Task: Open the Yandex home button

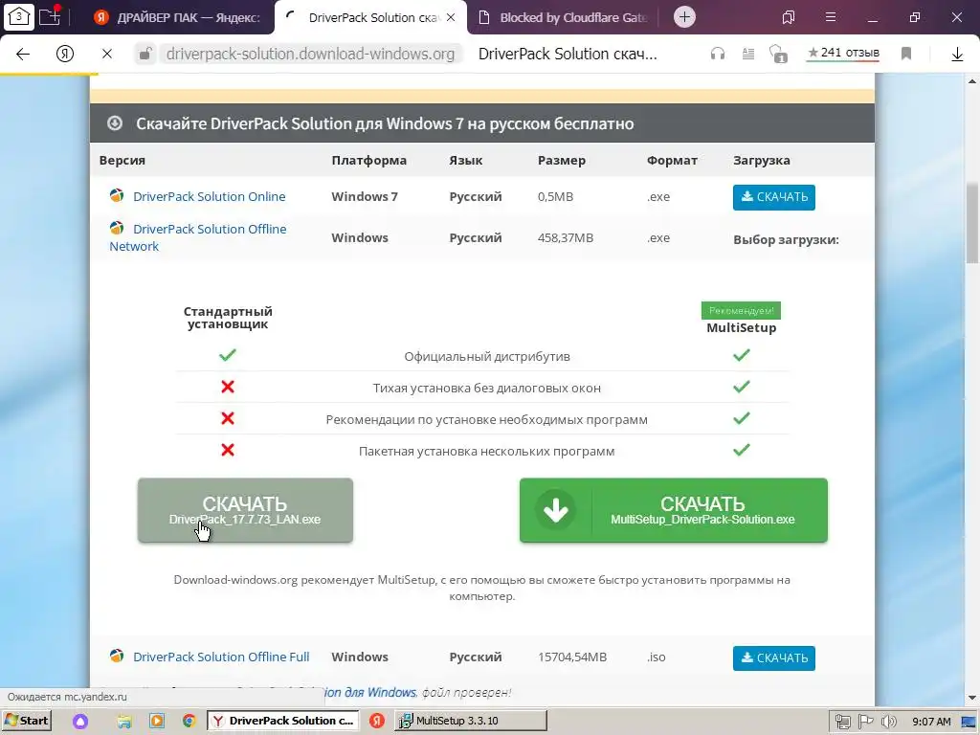Action: coord(65,54)
